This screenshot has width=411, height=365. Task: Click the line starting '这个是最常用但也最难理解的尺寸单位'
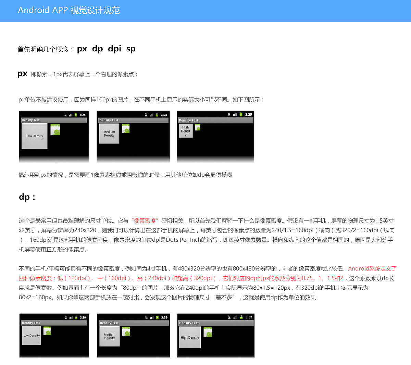click(206, 221)
